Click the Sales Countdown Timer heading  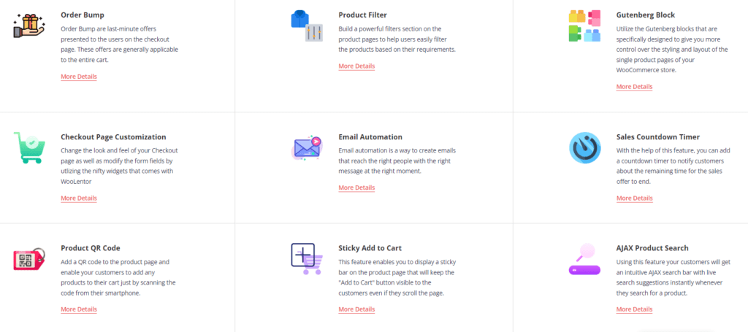coord(658,137)
